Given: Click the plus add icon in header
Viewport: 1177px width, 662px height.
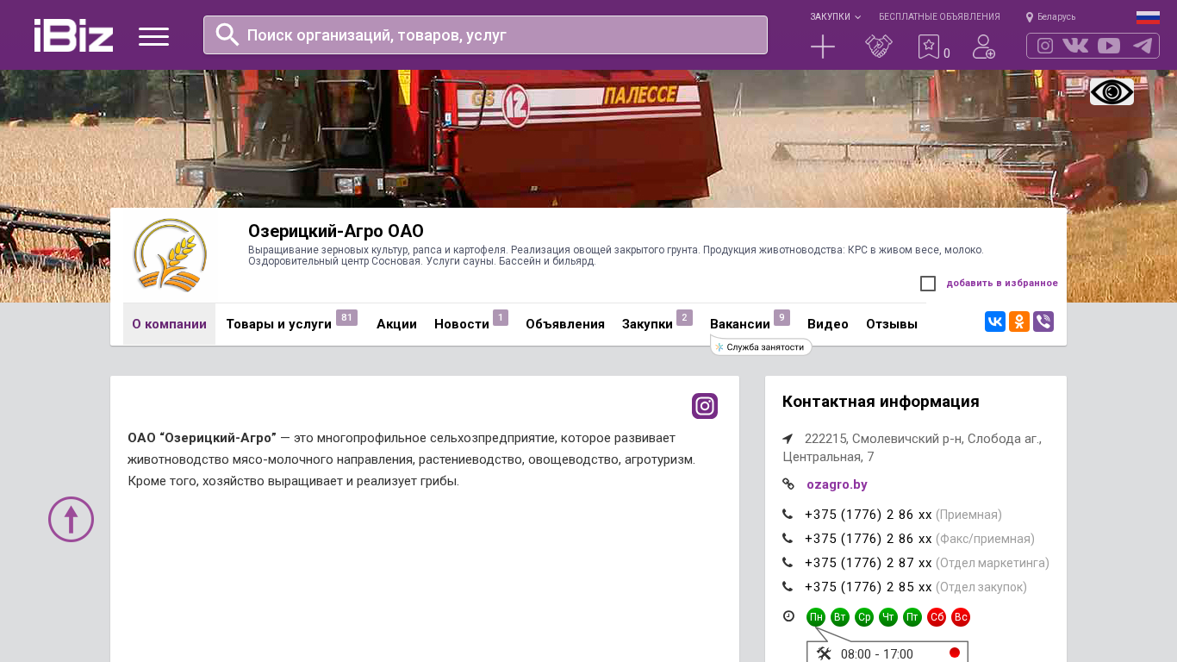Looking at the screenshot, I should (x=823, y=47).
